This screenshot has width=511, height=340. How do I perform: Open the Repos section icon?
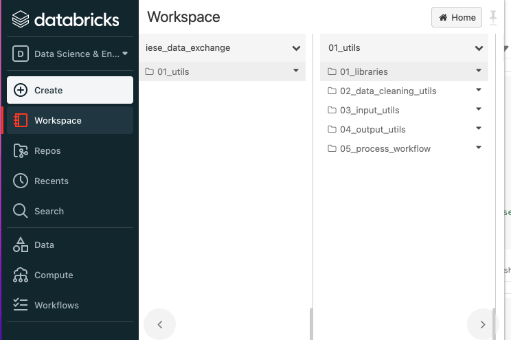[x=21, y=150]
